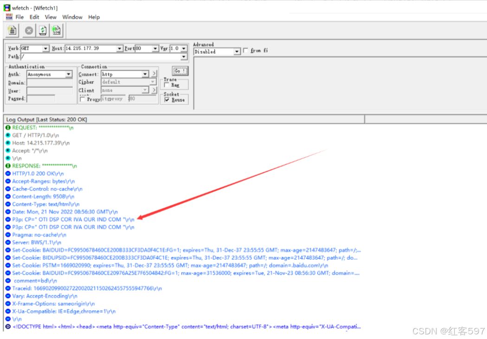Viewport: 487px width, 339px height.
Task: Open the Help menu
Action: tap(94, 17)
